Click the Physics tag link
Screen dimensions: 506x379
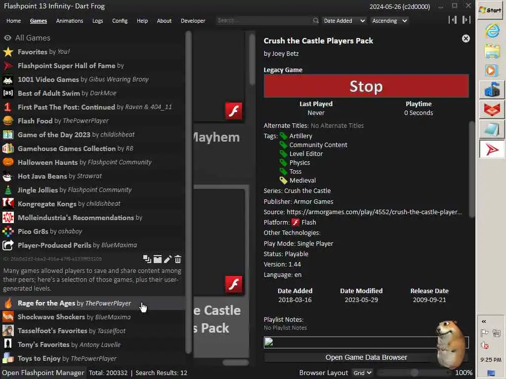coord(299,163)
